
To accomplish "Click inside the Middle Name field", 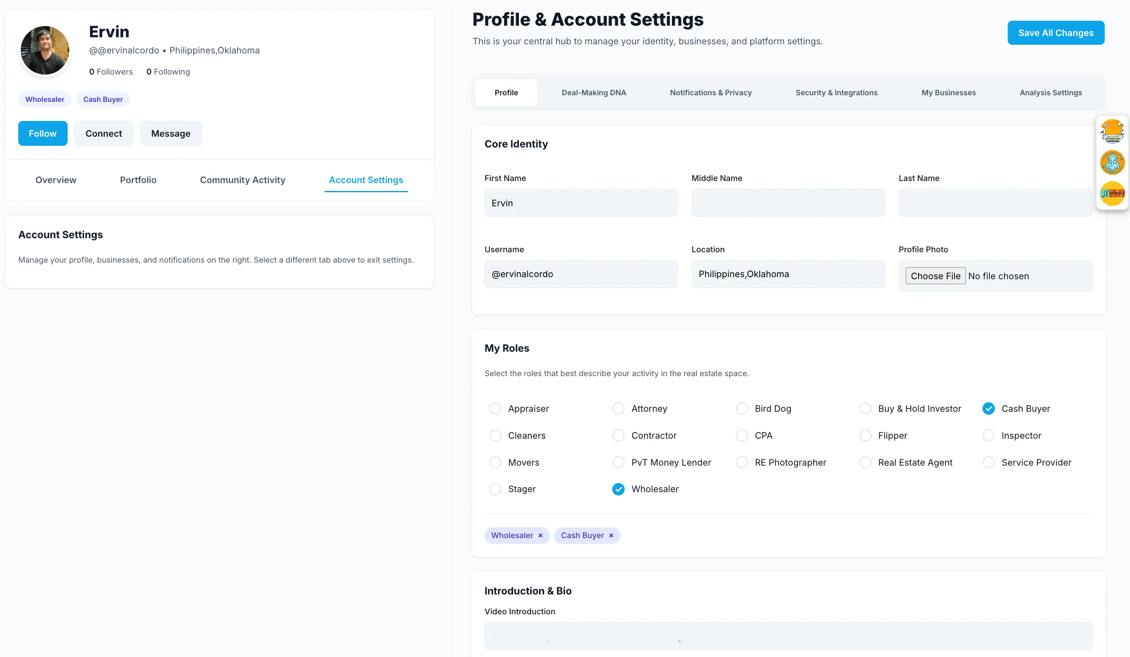I will [x=788, y=203].
